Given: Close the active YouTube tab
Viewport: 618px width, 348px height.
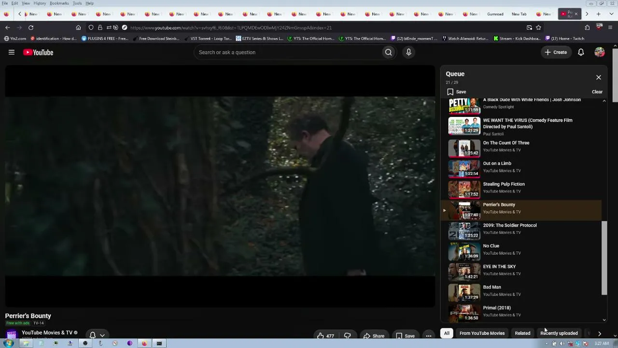Looking at the screenshot, I should [x=576, y=14].
